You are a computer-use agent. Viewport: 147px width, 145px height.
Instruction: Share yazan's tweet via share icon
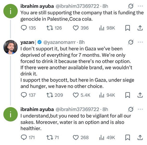pyautogui.click(x=140, y=95)
